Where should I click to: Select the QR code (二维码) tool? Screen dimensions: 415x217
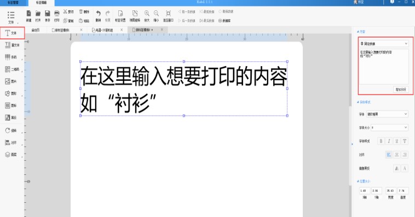pyautogui.click(x=12, y=69)
